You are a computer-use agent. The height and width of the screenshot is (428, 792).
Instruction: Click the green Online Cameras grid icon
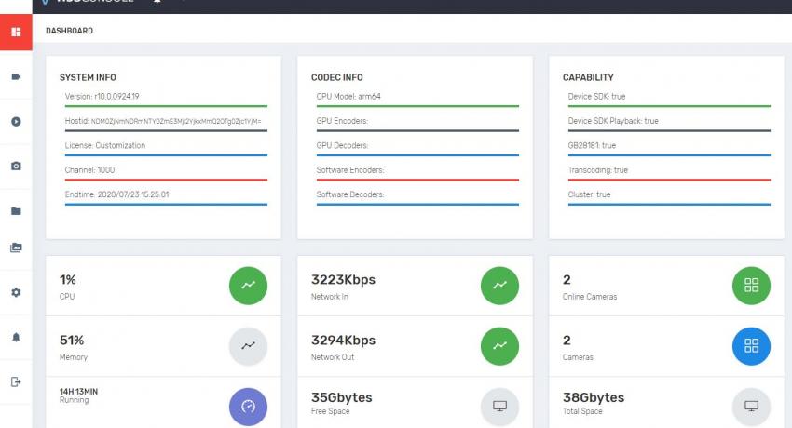[x=751, y=286]
